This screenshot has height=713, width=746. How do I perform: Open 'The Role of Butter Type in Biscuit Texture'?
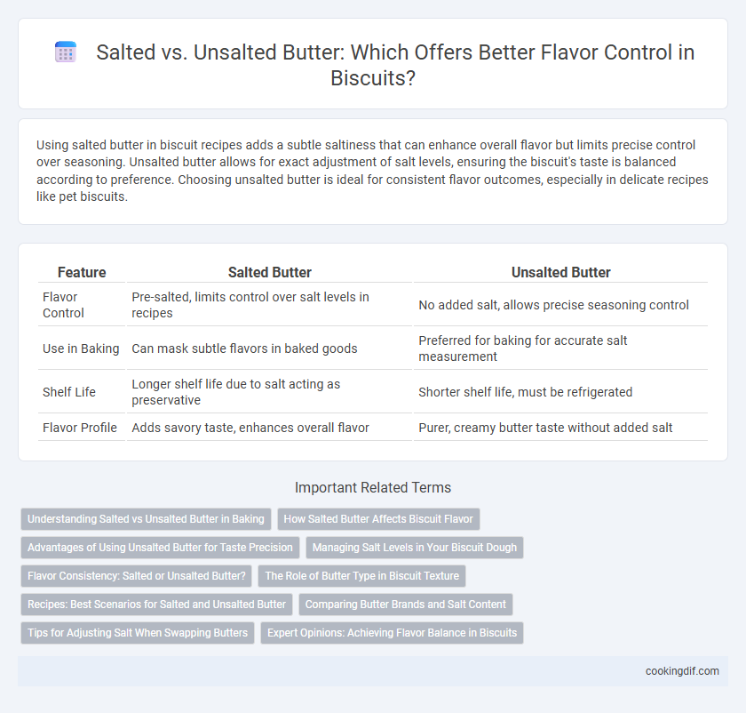pyautogui.click(x=361, y=576)
